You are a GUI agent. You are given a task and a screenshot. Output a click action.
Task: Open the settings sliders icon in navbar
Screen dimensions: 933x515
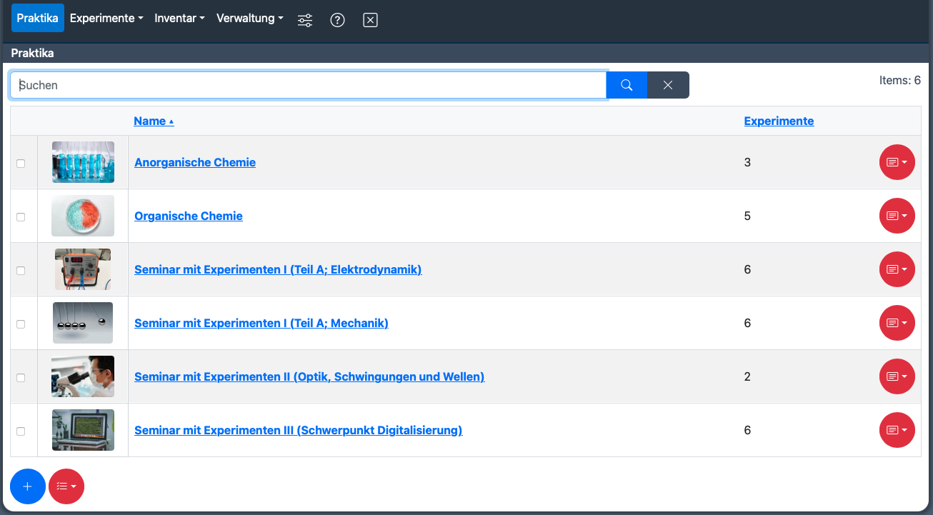tap(305, 20)
